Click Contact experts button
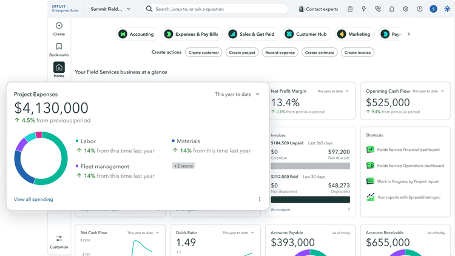Viewport: 455px width, 256px height. 318,9
